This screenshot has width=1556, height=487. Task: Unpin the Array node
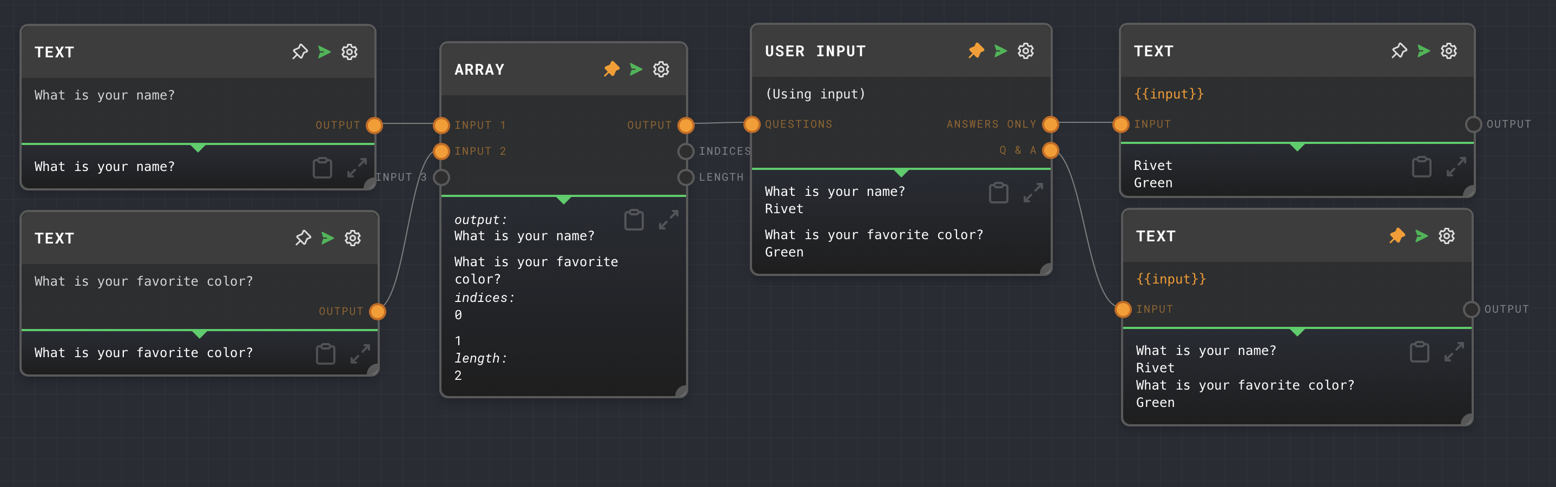pyautogui.click(x=611, y=69)
